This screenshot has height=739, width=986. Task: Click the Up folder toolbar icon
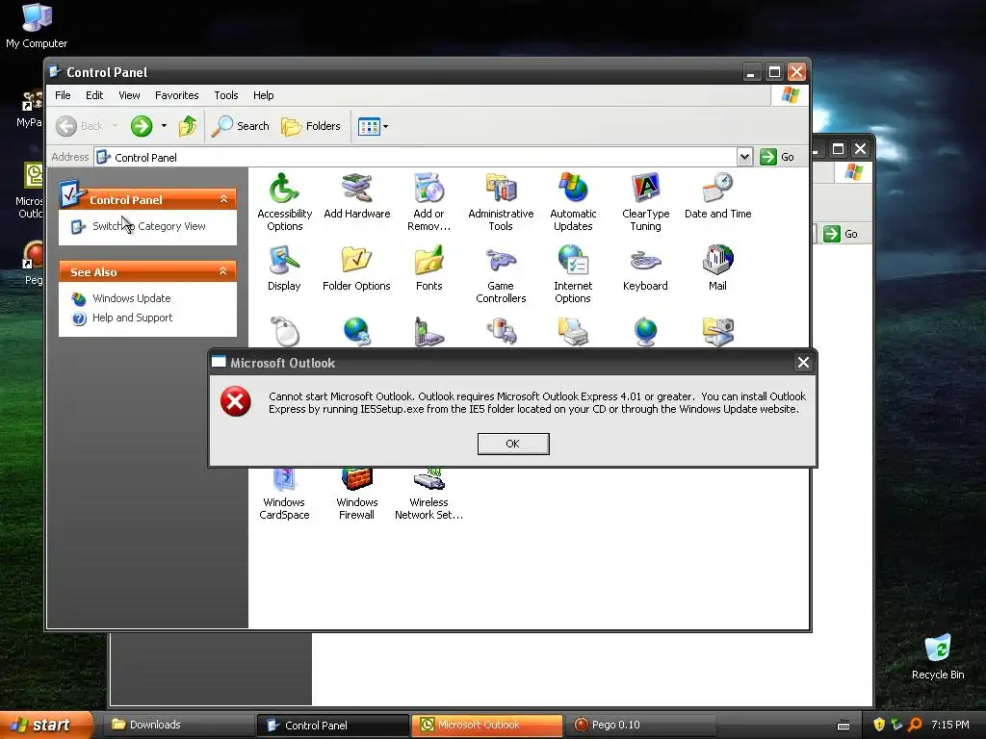[x=188, y=126]
